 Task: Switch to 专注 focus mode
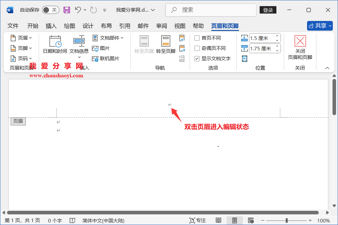(x=197, y=220)
